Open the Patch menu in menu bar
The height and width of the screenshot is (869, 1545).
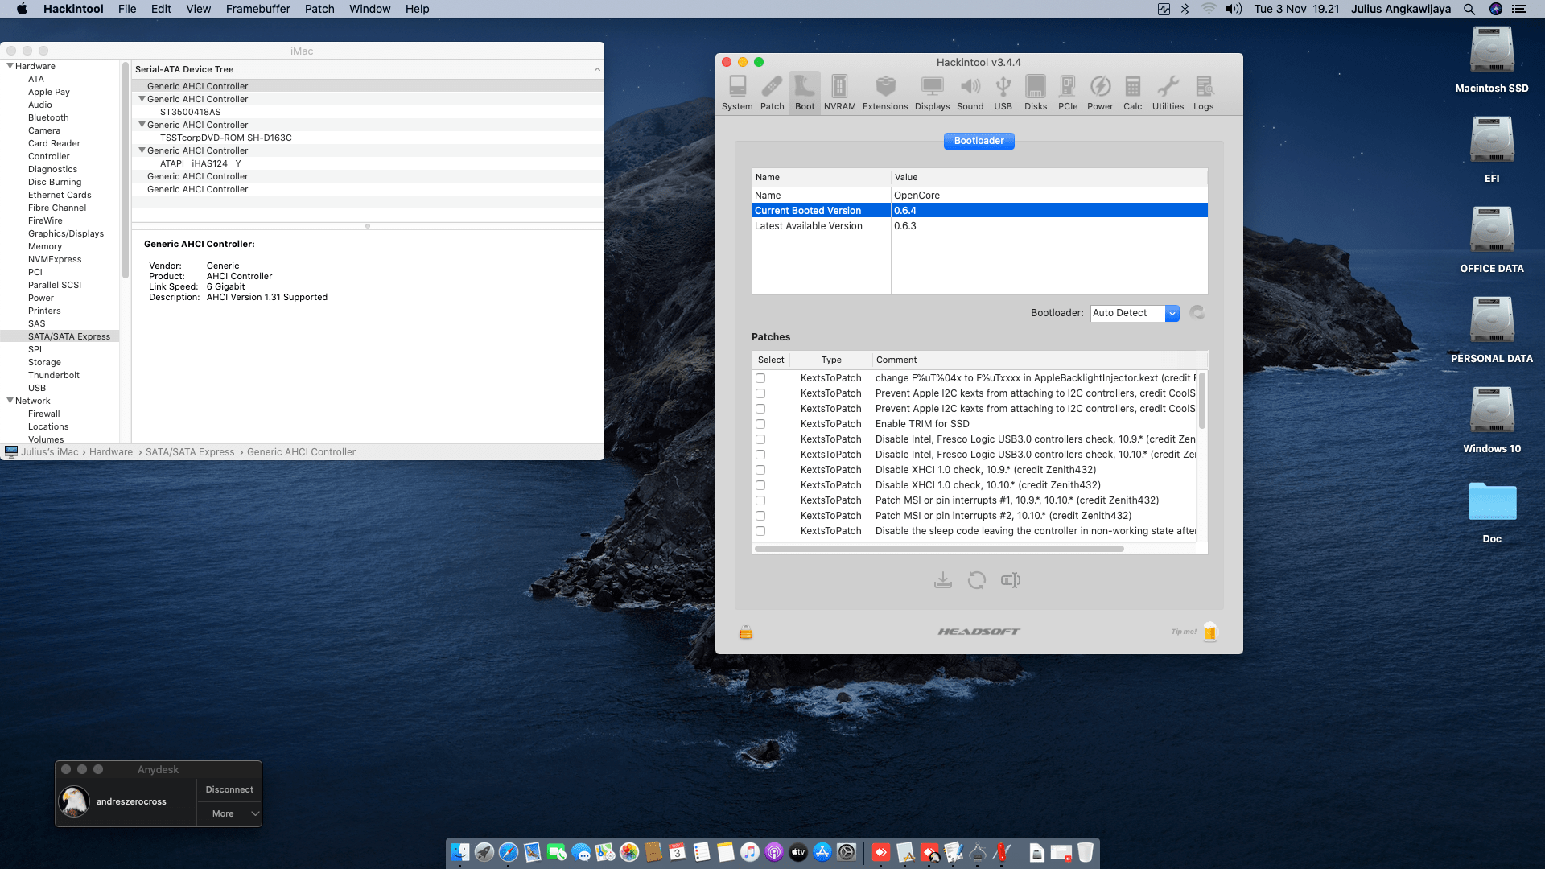tap(319, 9)
